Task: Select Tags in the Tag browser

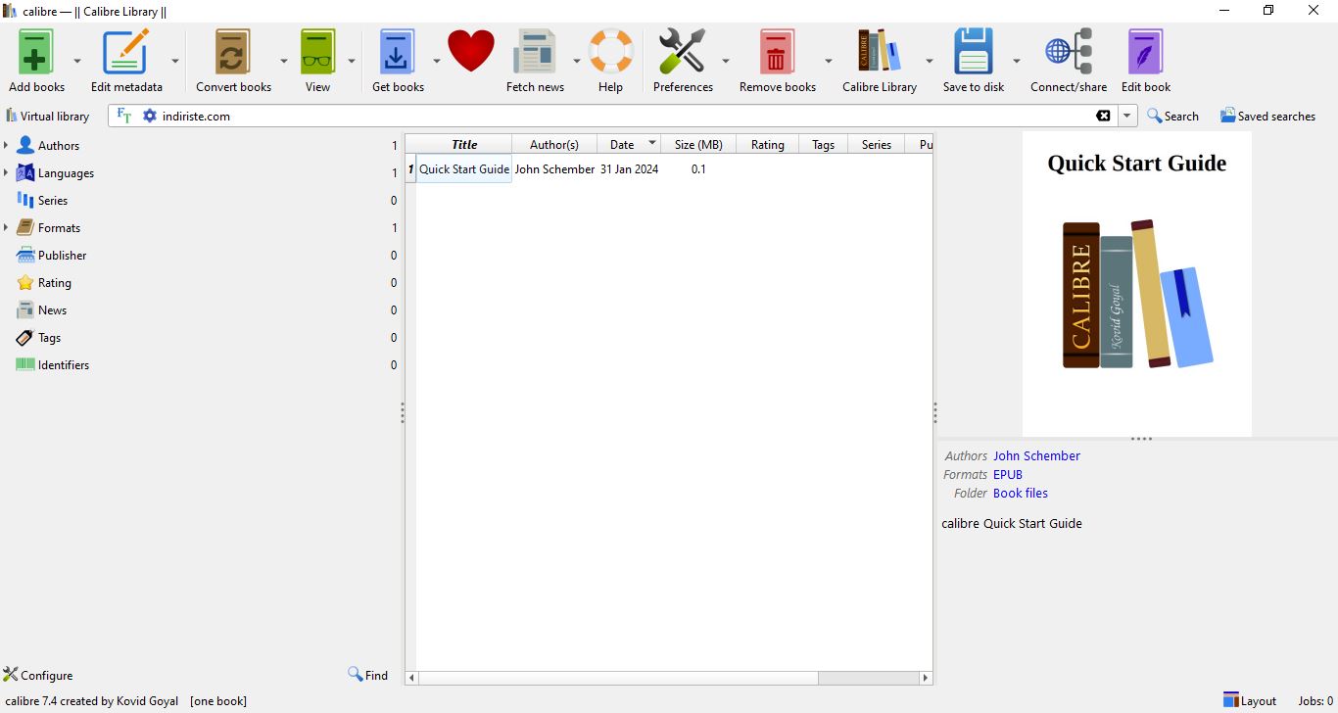Action: [x=50, y=337]
